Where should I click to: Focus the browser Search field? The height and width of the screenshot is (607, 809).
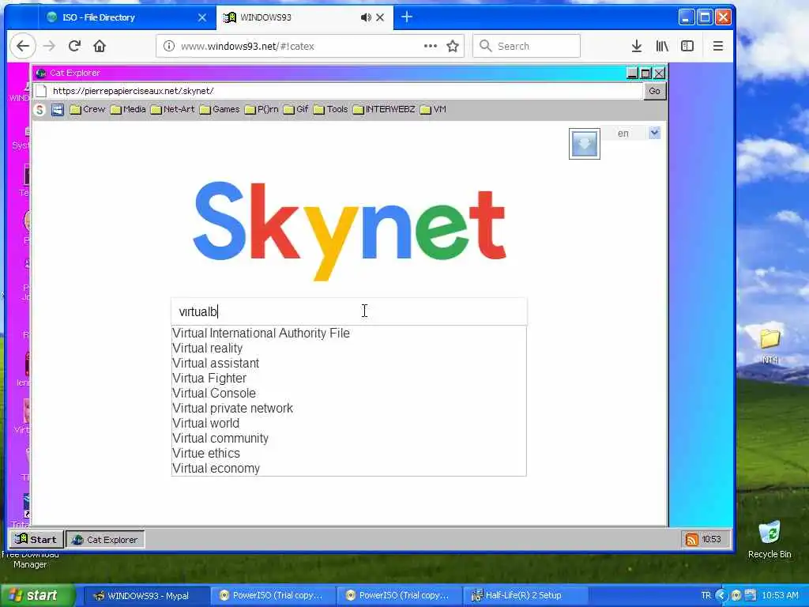[526, 46]
